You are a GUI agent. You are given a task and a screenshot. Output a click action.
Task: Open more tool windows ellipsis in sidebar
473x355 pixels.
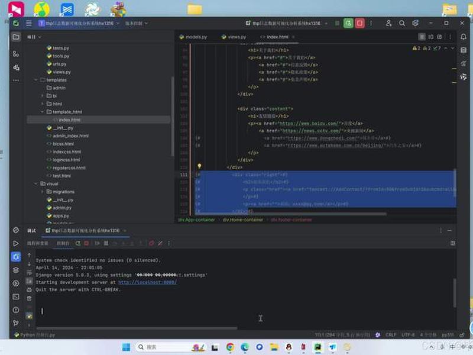coord(16,80)
